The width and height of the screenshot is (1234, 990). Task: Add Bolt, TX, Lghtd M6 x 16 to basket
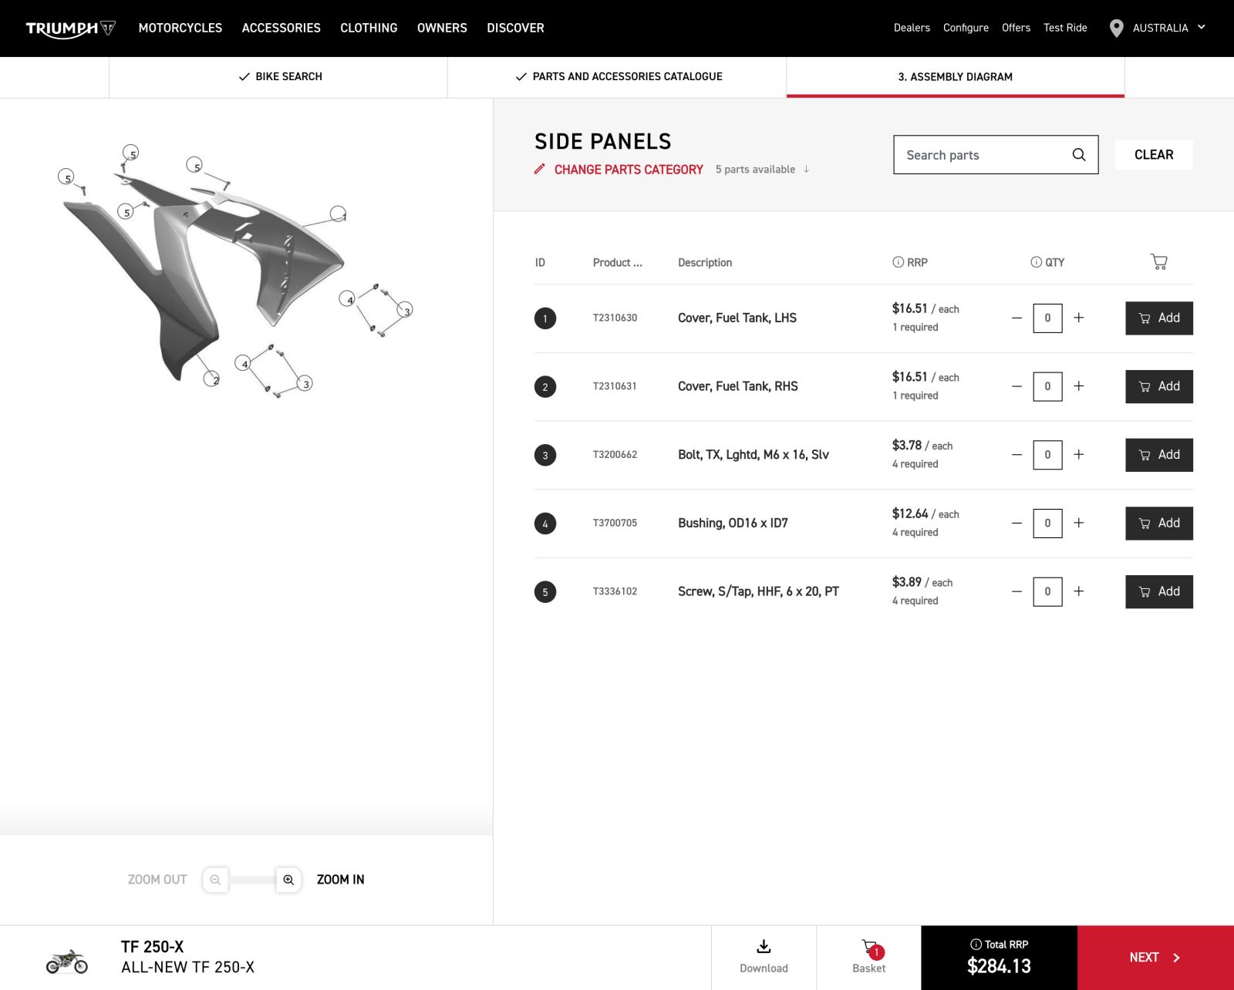[x=1158, y=455]
